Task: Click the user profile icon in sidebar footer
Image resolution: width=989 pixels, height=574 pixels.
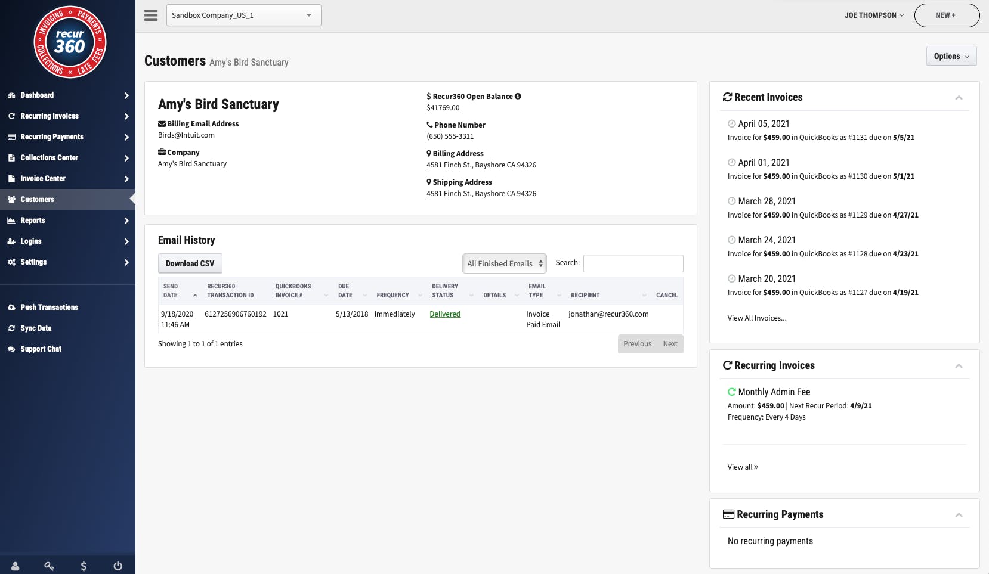Action: click(16, 566)
